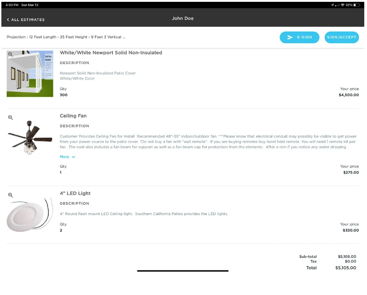
Task: Tap the Tax $0.00 amount
Action: (350, 261)
